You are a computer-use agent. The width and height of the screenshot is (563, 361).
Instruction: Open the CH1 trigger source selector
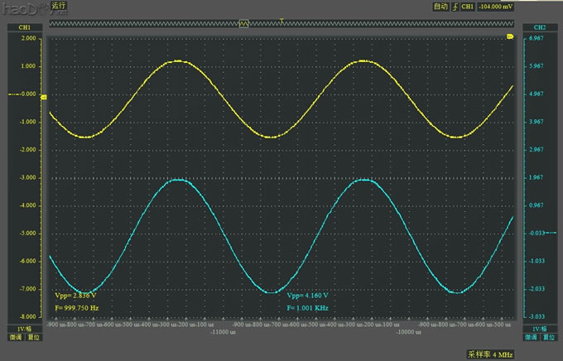click(468, 6)
